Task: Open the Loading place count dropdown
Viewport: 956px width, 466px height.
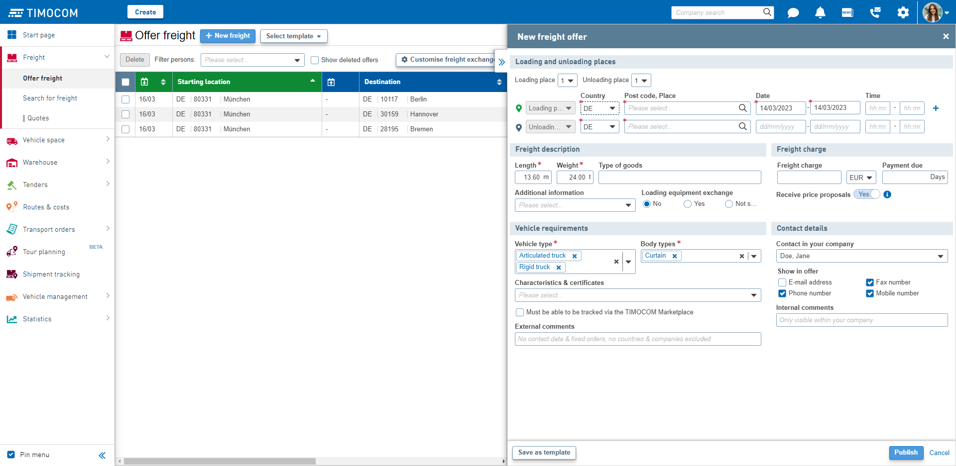Action: 567,80
